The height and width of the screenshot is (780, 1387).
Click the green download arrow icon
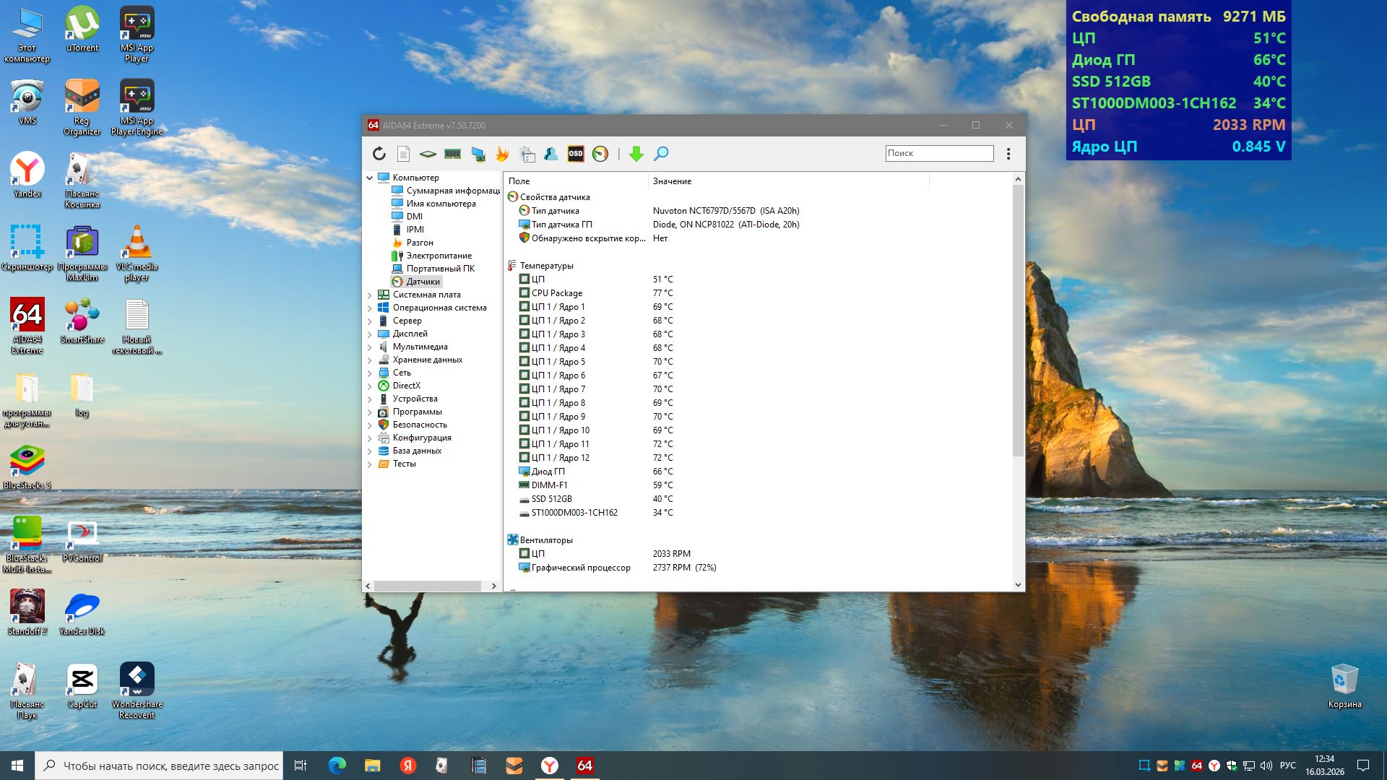tap(636, 154)
